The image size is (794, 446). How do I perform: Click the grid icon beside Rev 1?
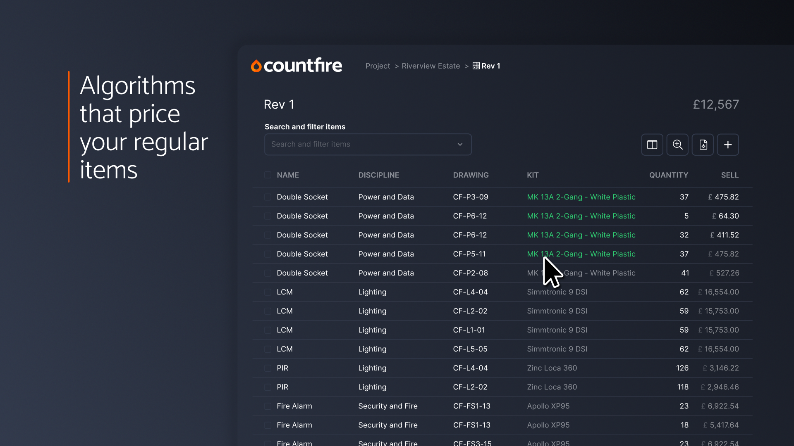pyautogui.click(x=476, y=66)
